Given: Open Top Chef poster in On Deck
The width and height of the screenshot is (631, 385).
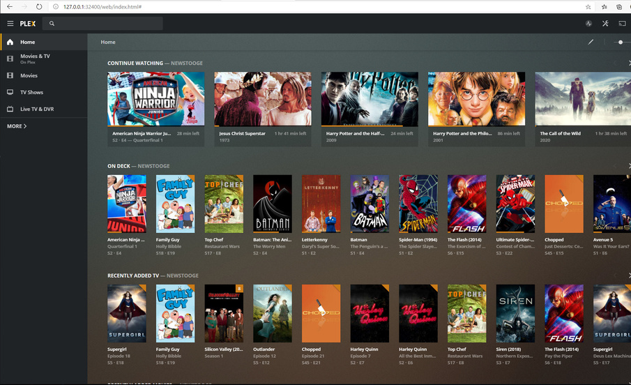Looking at the screenshot, I should pos(224,204).
